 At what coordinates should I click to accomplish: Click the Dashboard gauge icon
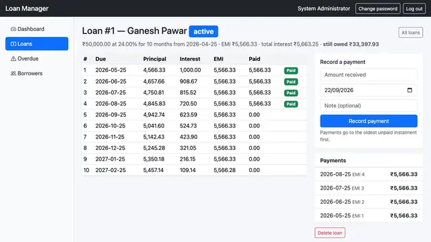(x=13, y=29)
